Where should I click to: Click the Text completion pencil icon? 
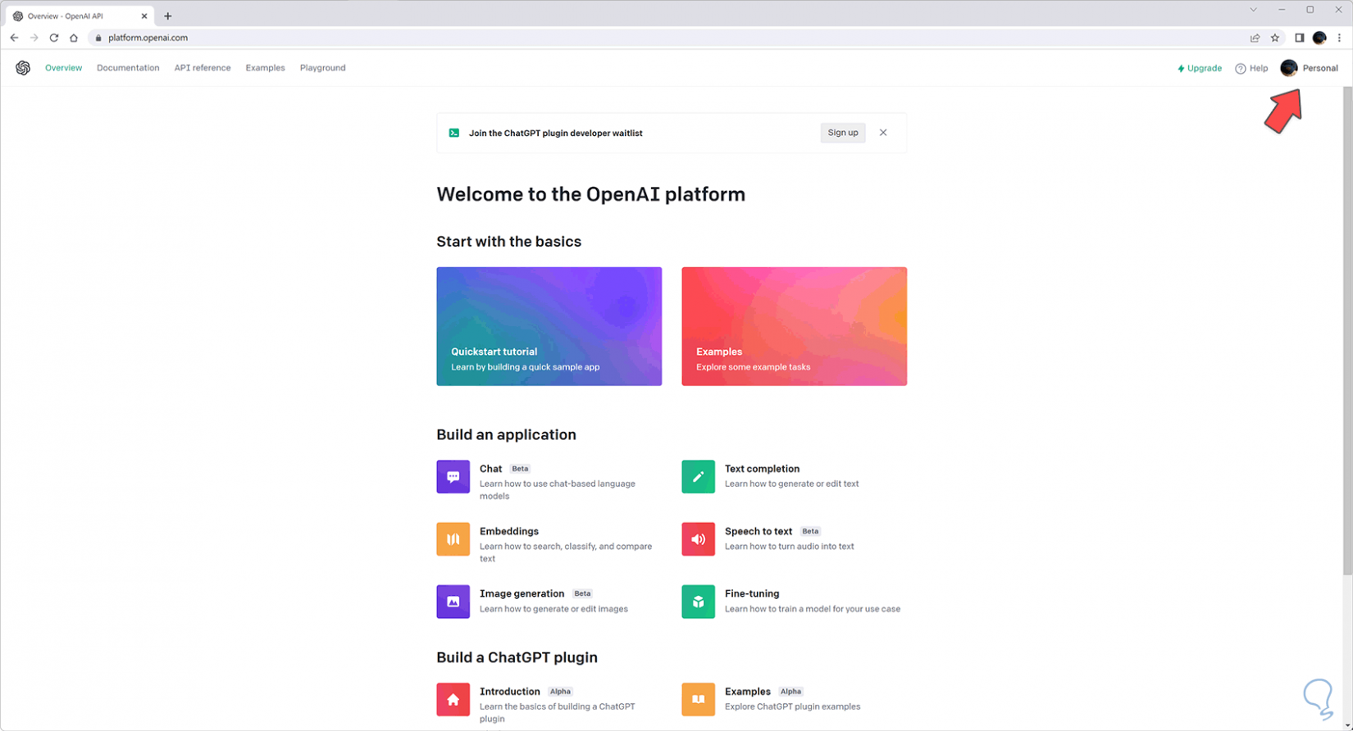[x=699, y=477]
